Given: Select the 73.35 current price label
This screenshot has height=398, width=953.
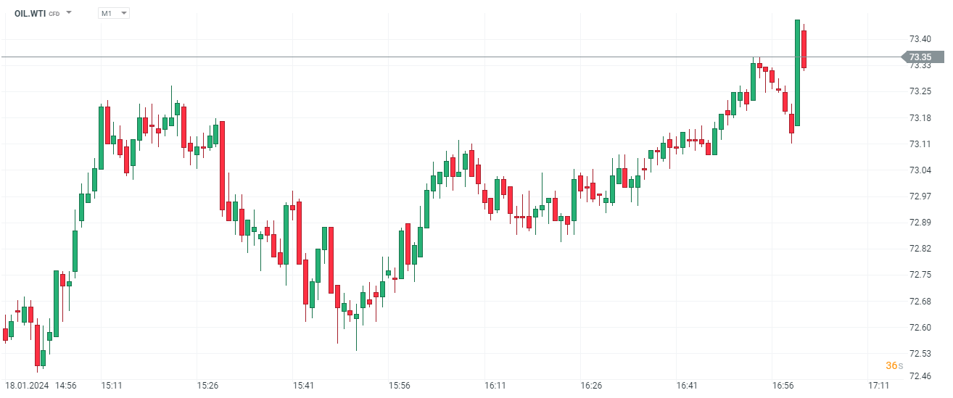Looking at the screenshot, I should coord(921,57).
